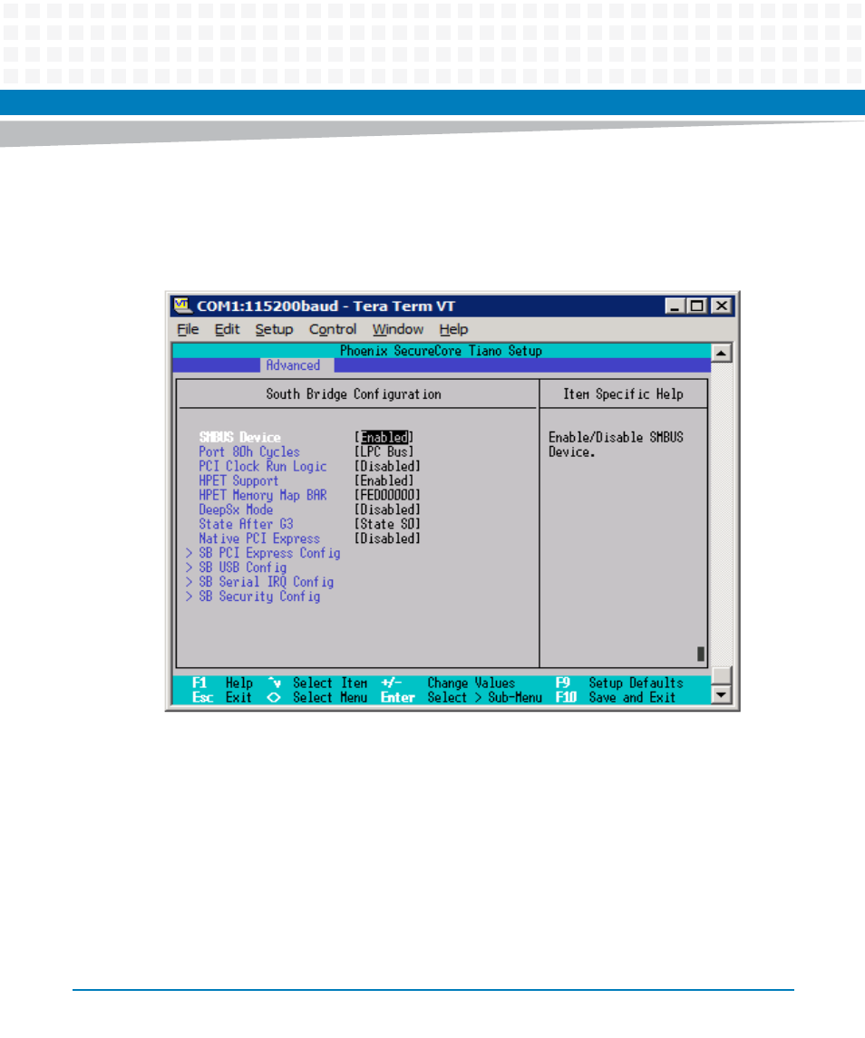Viewport: 865px width, 1038px height.
Task: Select State After G3 setting
Action: [246, 524]
